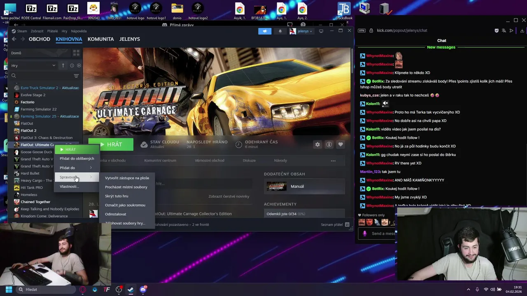Toggle the ready-to-play filter icon
Viewport: 527px width, 296px height.
[79, 66]
